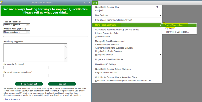This screenshot has height=102, width=202.
Task: Choose Bug Report from the submenu
Action: [x=179, y=28]
